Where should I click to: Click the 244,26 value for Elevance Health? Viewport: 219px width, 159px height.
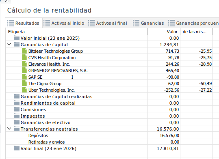[172, 64]
